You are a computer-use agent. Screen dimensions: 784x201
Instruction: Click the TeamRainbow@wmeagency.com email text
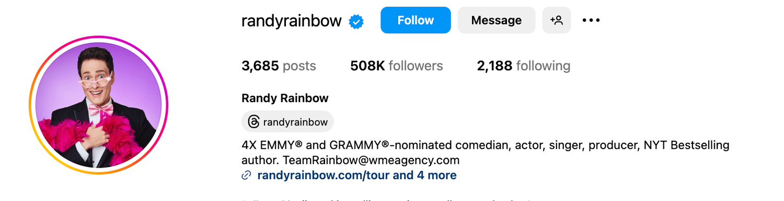[x=371, y=160]
